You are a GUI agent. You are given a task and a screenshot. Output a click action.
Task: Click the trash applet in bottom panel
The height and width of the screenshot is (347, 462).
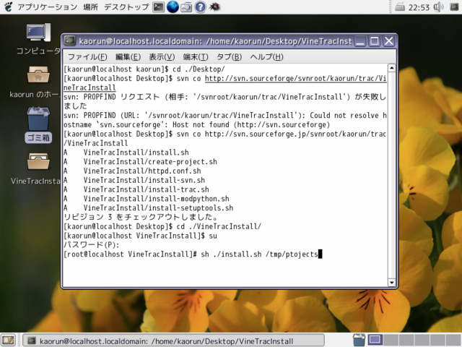[x=359, y=340]
